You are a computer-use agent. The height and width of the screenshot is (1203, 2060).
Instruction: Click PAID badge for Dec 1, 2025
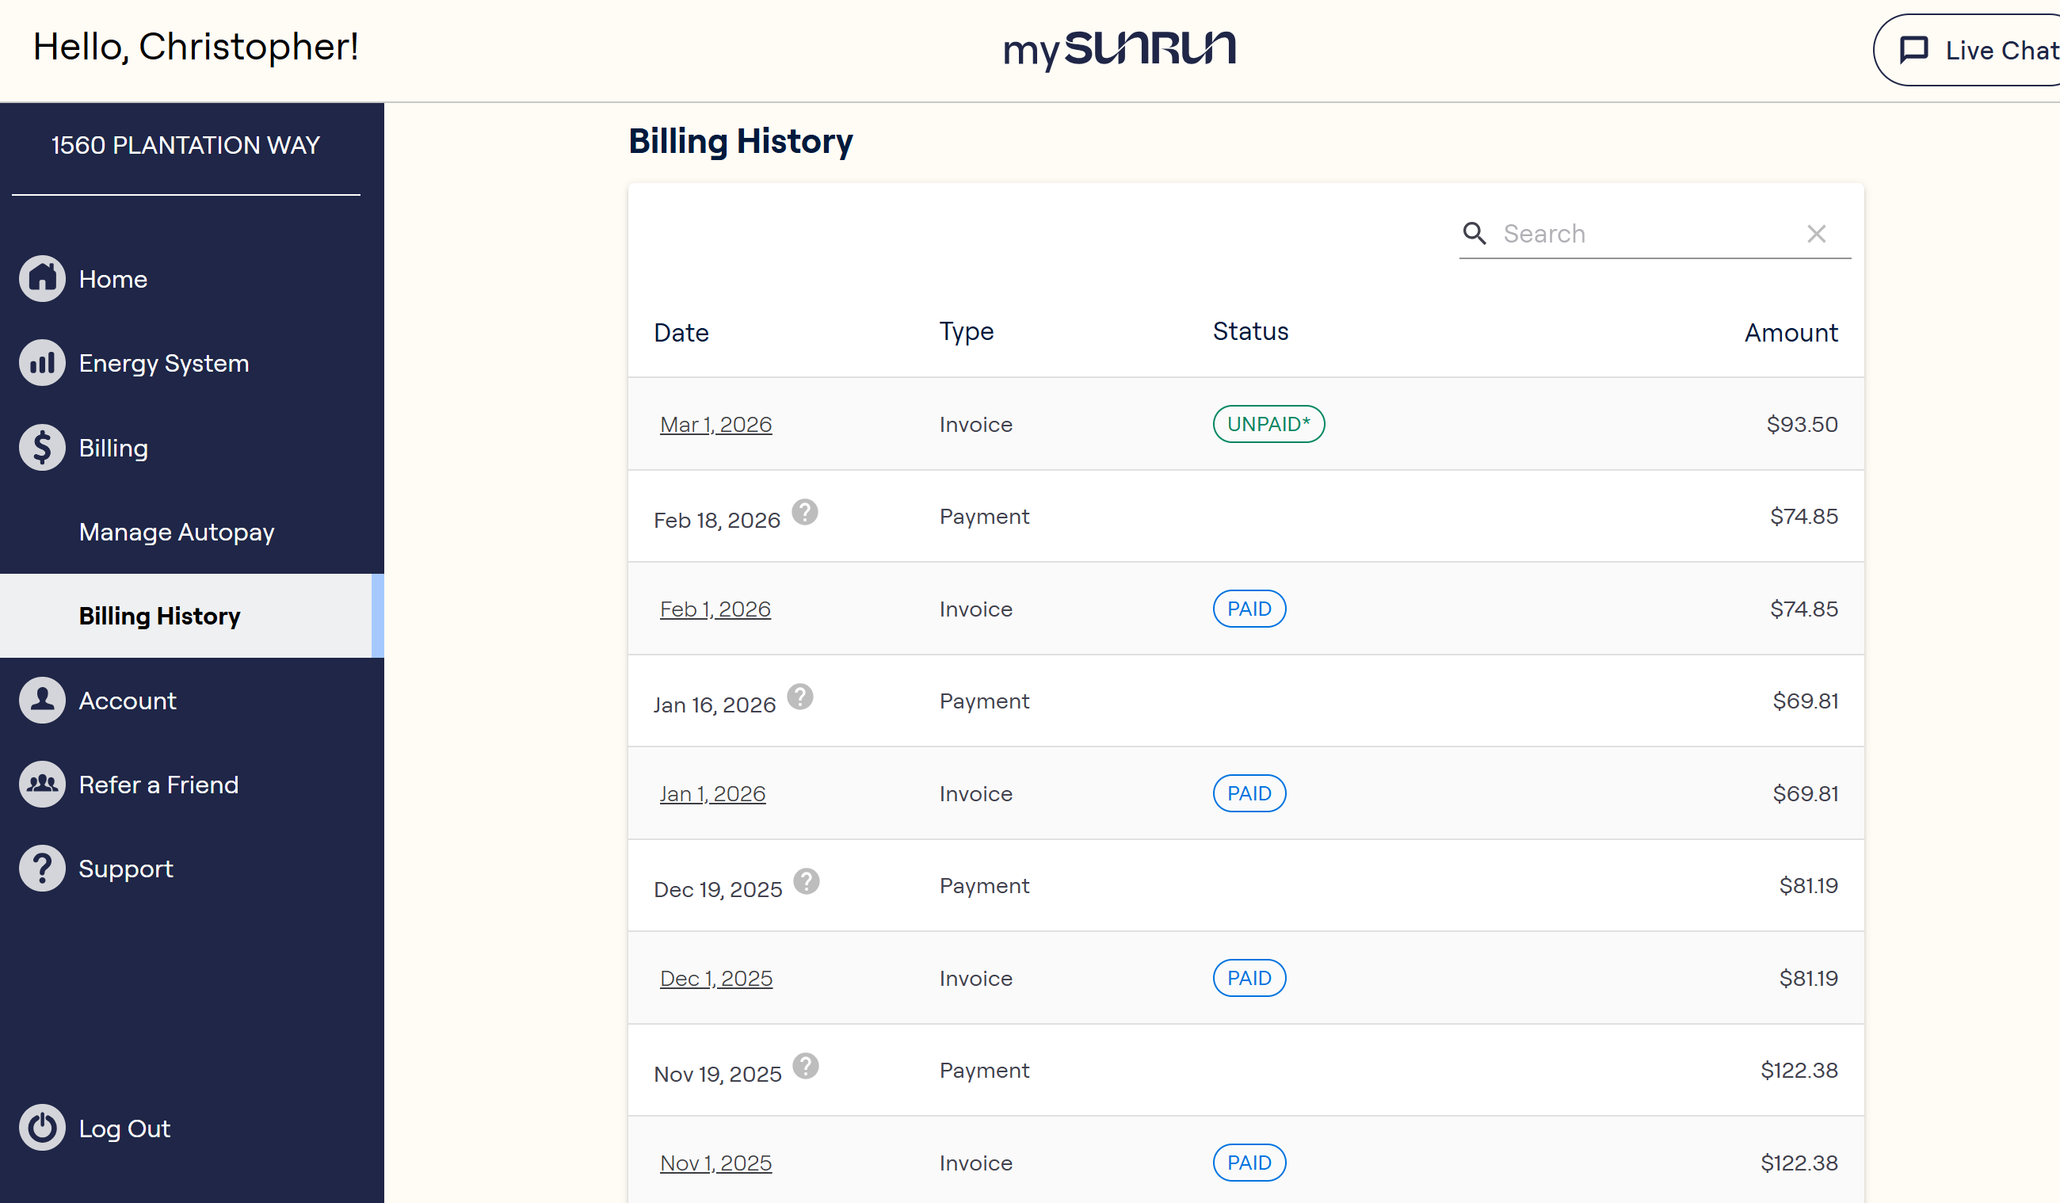1249,978
